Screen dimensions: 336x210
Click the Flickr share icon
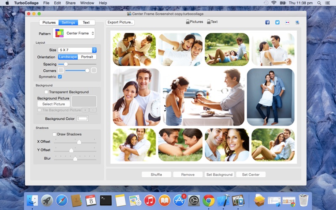[x=287, y=22]
